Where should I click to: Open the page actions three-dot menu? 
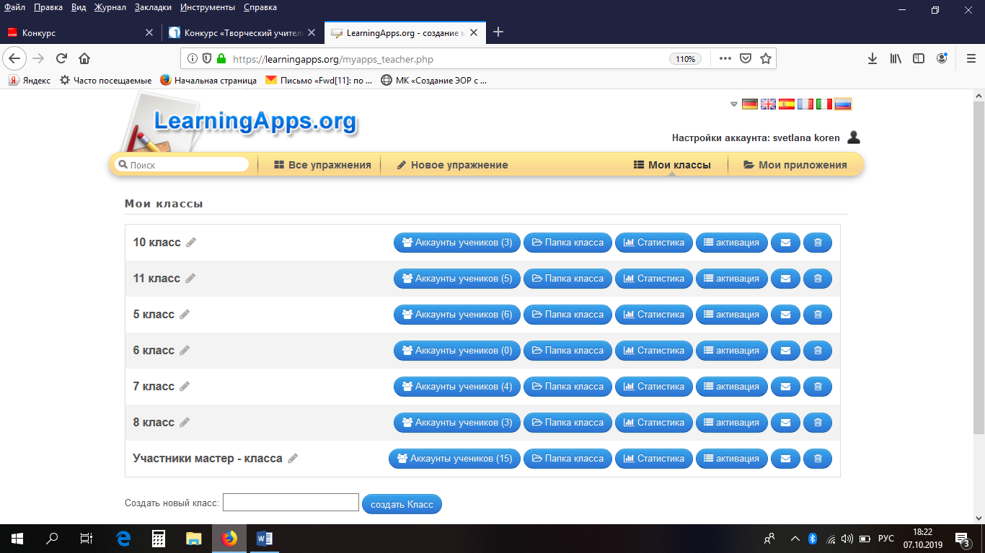(x=725, y=59)
